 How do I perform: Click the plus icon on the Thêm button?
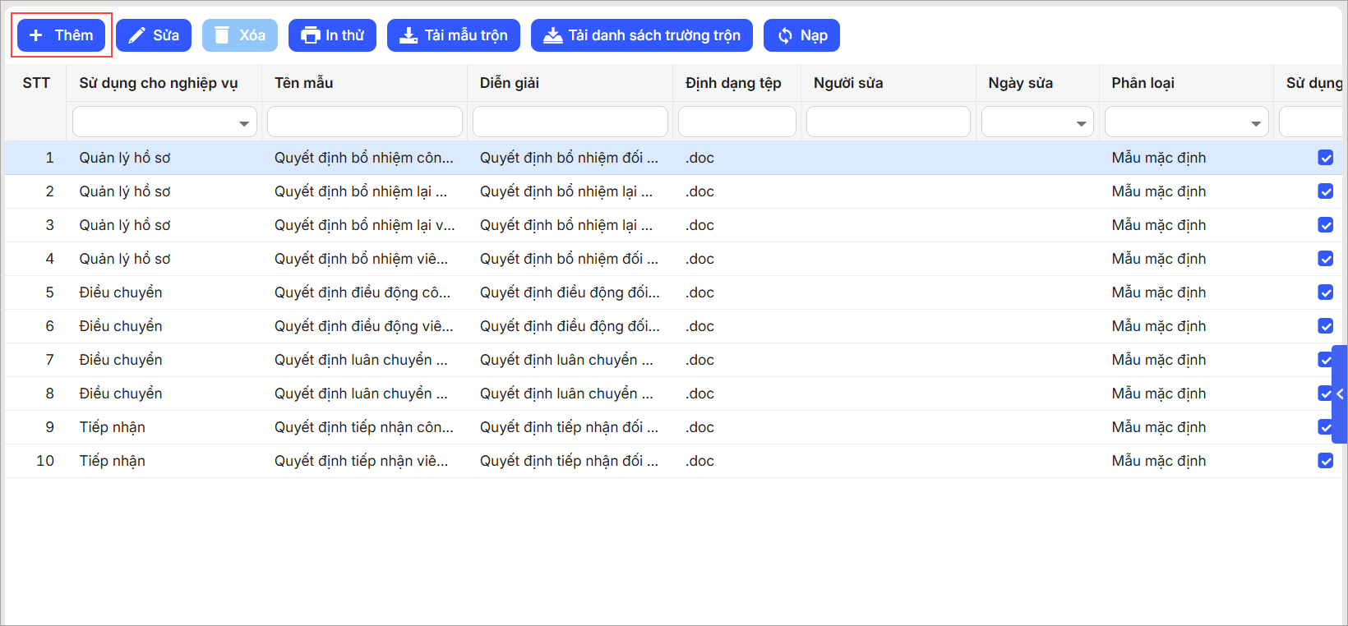point(36,35)
